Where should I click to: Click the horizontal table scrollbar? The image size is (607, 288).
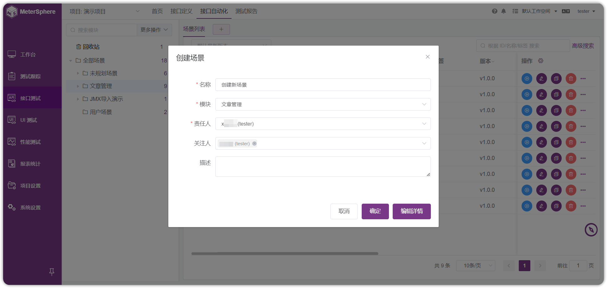click(285, 254)
